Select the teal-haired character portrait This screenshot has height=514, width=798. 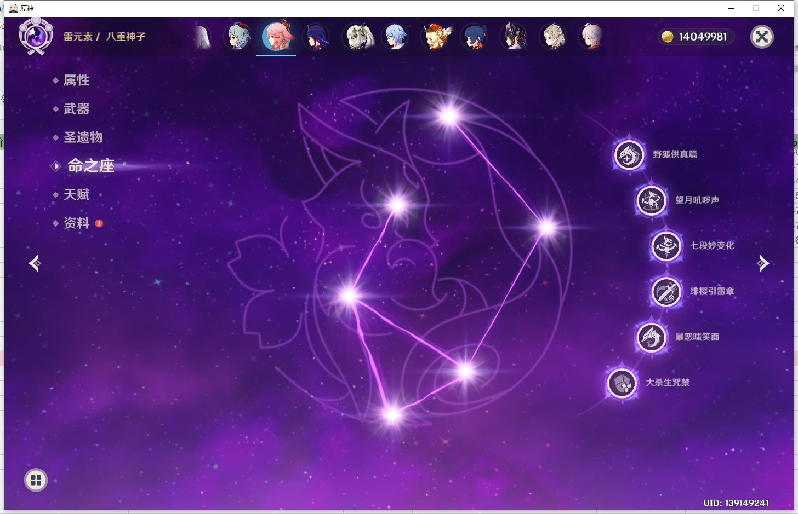tap(238, 37)
